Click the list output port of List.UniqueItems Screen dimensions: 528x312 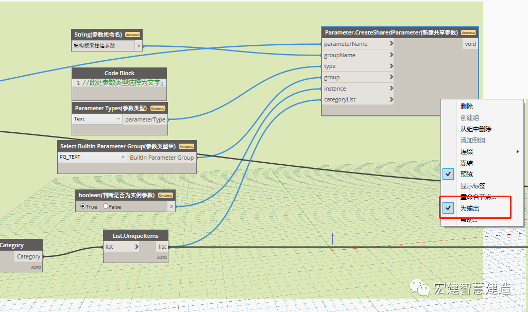pyautogui.click(x=162, y=247)
